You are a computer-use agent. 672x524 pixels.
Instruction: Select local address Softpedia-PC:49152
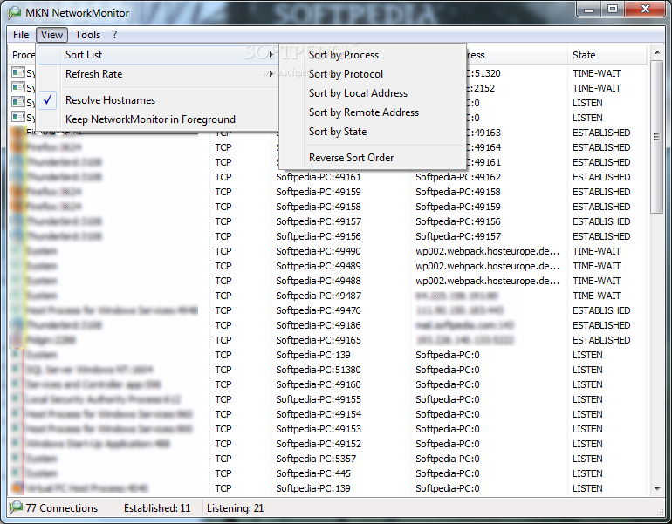click(319, 444)
